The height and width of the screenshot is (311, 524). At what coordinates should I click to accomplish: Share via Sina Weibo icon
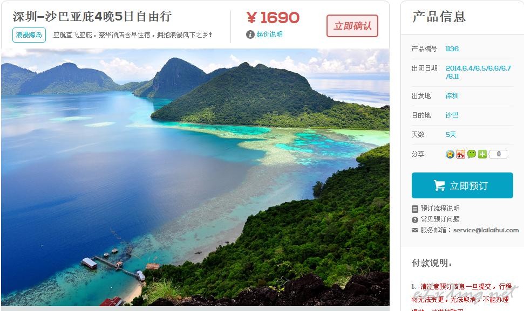point(460,154)
